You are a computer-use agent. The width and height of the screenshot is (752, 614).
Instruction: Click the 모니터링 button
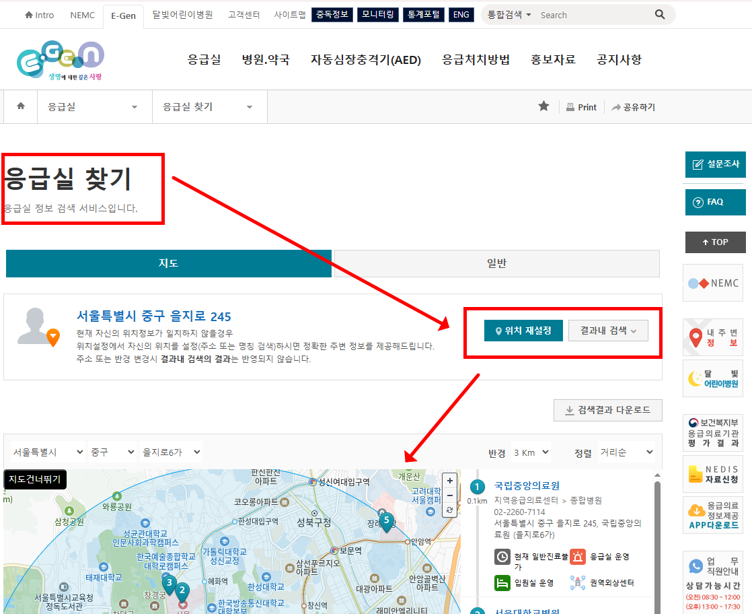[x=378, y=14]
